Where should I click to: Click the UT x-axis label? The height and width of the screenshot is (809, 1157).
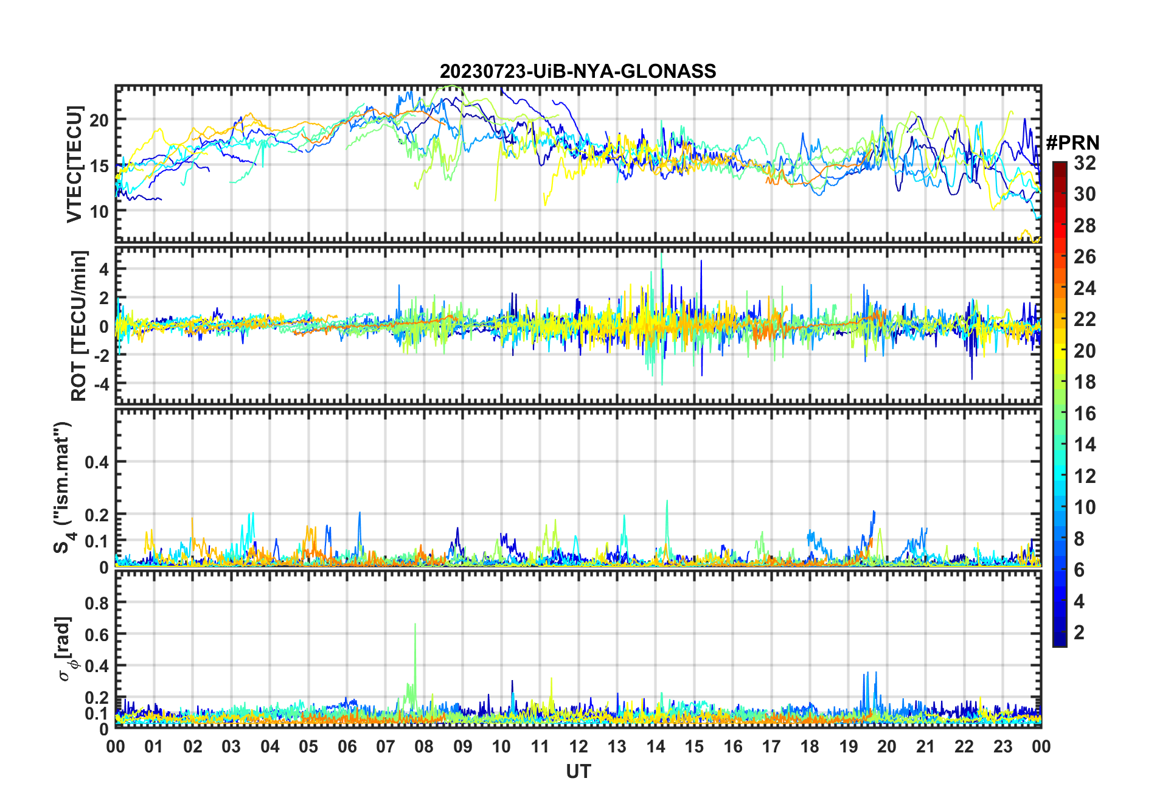point(578,771)
